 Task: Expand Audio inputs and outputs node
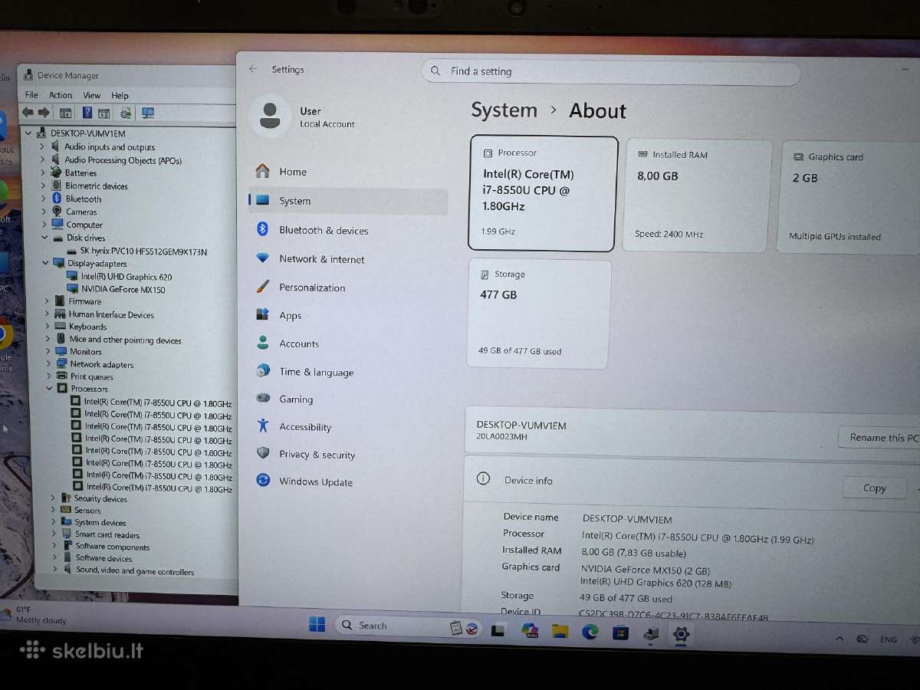click(42, 146)
